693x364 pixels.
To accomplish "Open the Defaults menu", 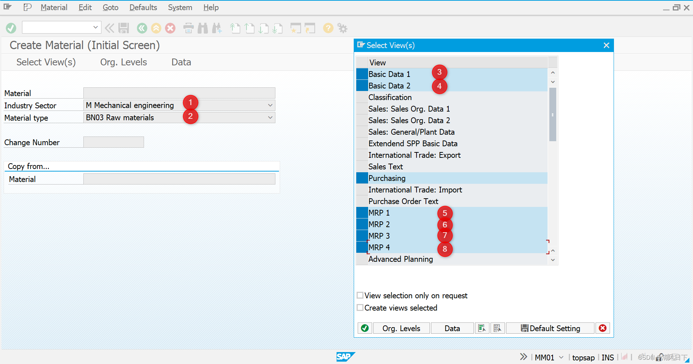I will tap(143, 8).
